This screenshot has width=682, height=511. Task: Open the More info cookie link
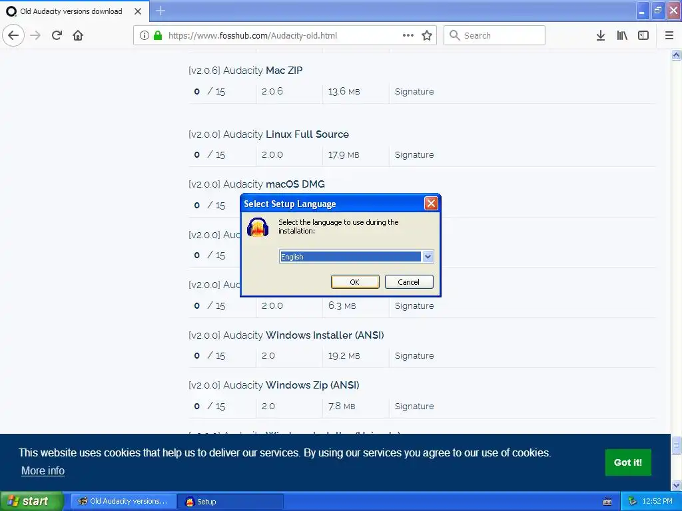click(43, 470)
